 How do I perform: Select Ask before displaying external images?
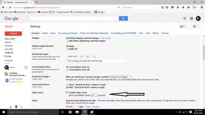(x=67, y=41)
